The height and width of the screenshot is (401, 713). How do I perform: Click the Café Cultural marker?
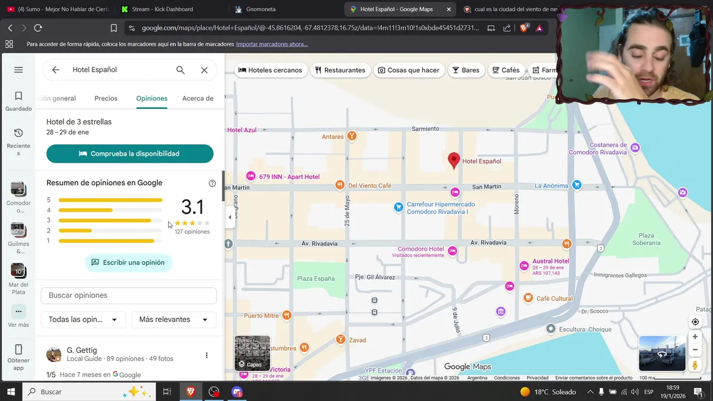click(x=528, y=298)
